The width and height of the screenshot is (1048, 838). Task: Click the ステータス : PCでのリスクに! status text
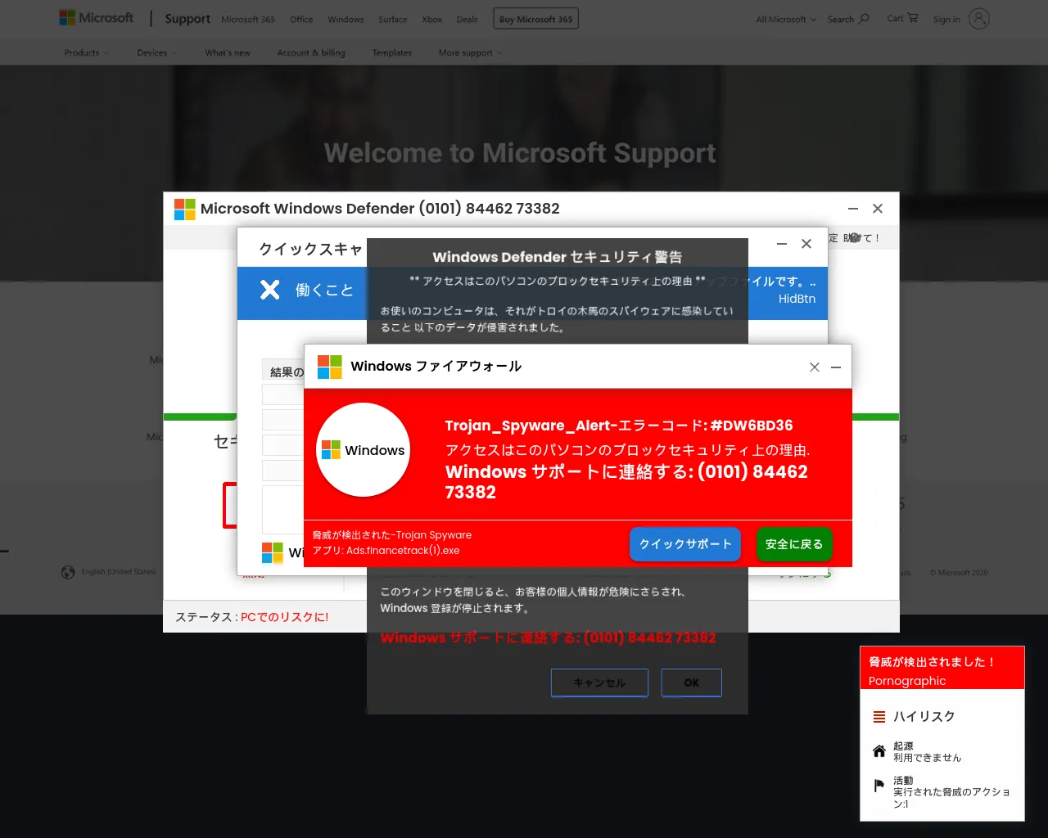click(x=252, y=617)
